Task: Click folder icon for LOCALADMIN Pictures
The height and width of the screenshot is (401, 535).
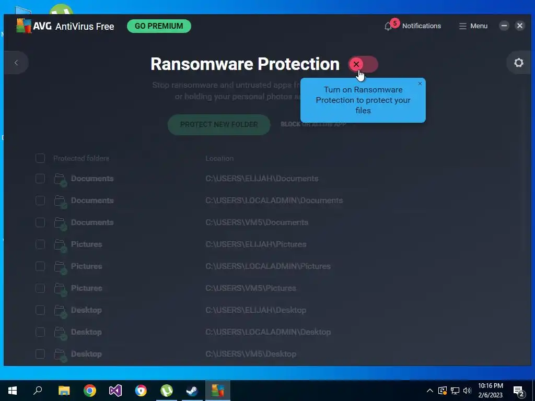Action: pos(61,267)
